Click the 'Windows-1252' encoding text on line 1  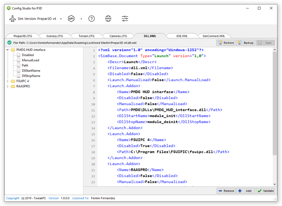tap(182, 50)
